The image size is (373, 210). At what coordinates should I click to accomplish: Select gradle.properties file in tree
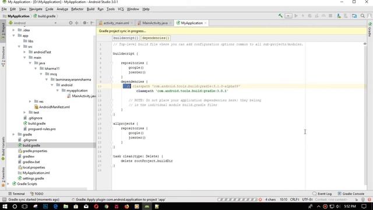[x=33, y=151]
